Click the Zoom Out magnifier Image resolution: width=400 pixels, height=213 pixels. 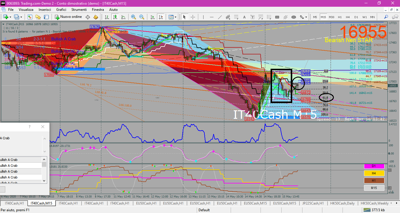coord(142,17)
